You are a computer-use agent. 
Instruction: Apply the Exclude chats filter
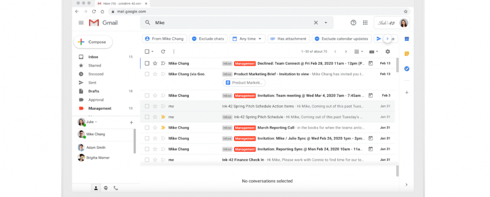click(208, 39)
